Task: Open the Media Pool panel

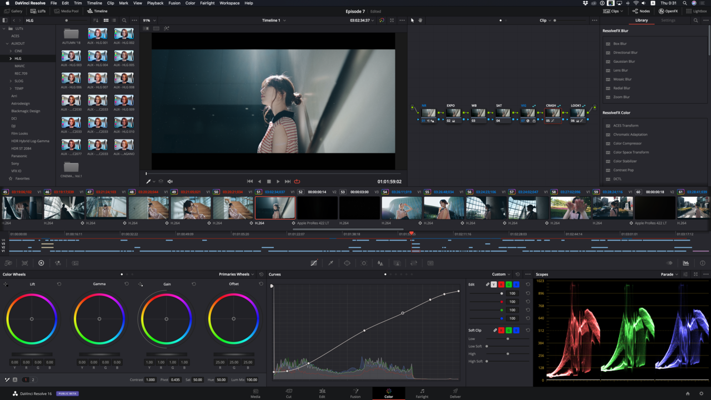Action: click(66, 11)
